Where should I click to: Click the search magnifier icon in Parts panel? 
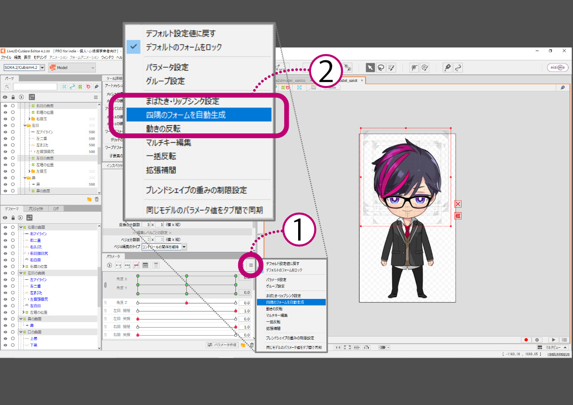coord(7,86)
